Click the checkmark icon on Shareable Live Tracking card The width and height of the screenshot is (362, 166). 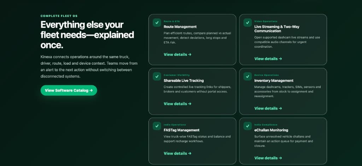coord(157,76)
